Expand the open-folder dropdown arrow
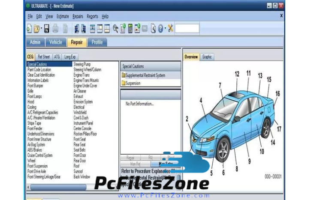Image resolution: width=311 pixels, height=200 pixels. (42, 28)
